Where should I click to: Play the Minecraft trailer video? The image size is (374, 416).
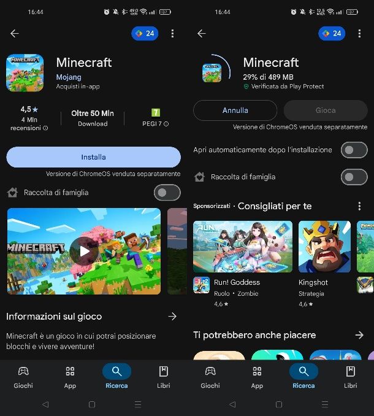point(84,251)
